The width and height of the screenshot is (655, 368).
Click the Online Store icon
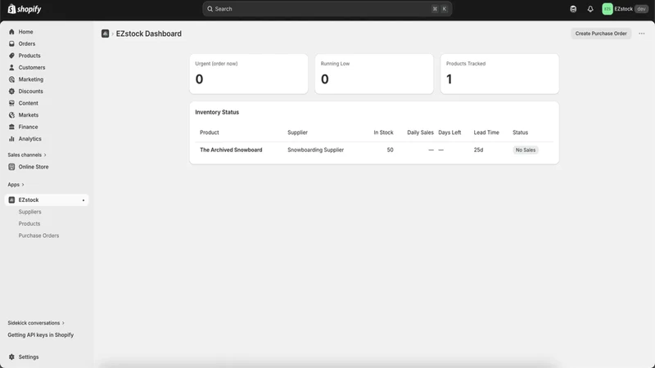point(11,167)
